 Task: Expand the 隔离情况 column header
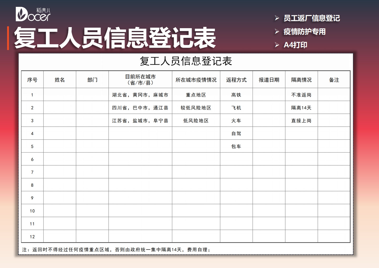[301, 80]
